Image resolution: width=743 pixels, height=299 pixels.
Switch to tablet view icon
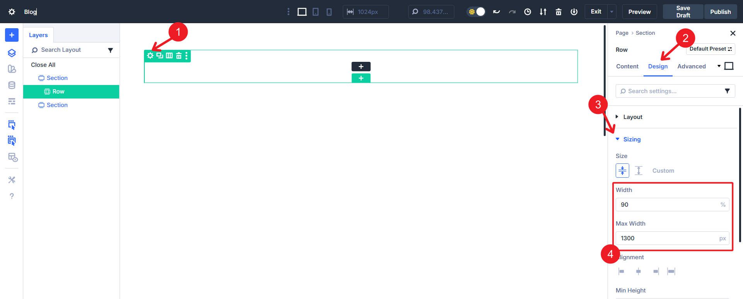[x=316, y=12]
